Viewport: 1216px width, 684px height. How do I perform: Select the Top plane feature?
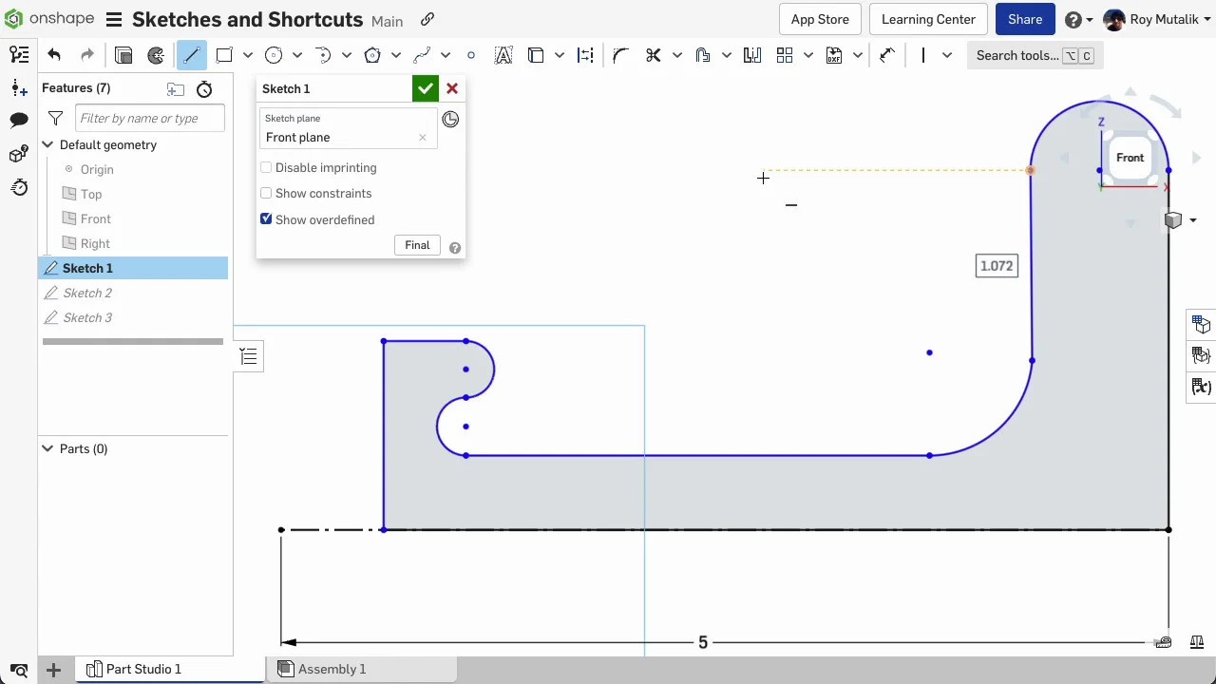[x=91, y=194]
